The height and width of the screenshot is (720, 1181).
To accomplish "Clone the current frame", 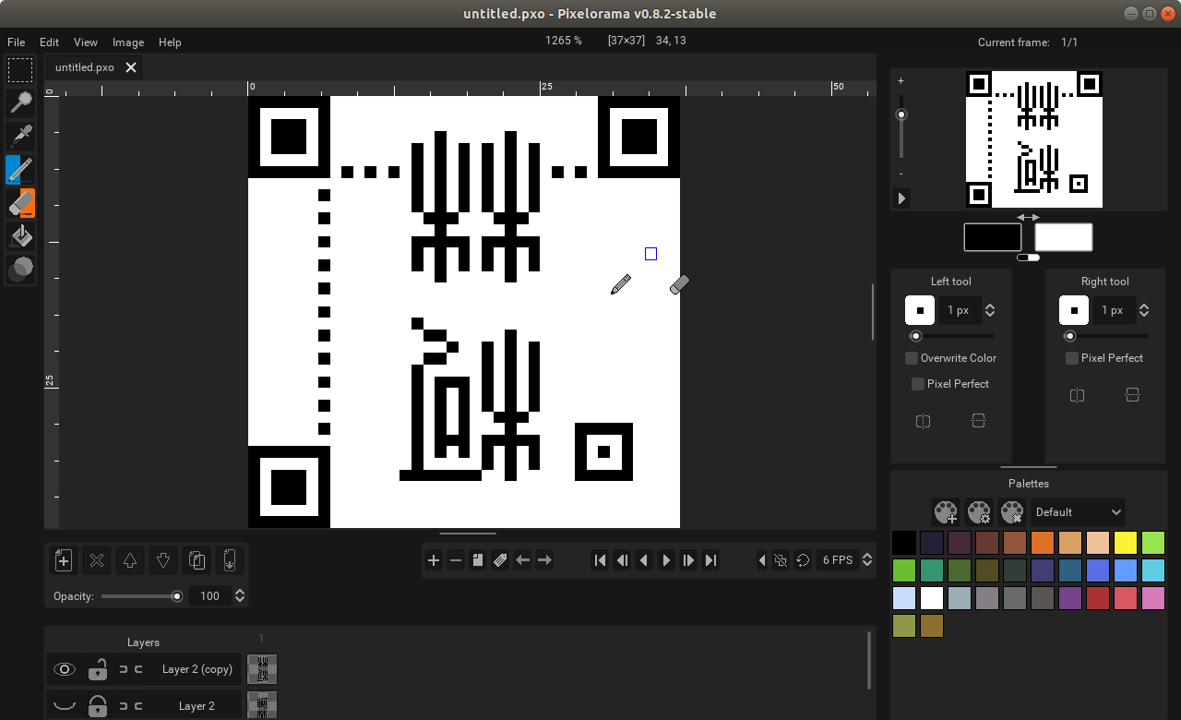I will pos(478,560).
